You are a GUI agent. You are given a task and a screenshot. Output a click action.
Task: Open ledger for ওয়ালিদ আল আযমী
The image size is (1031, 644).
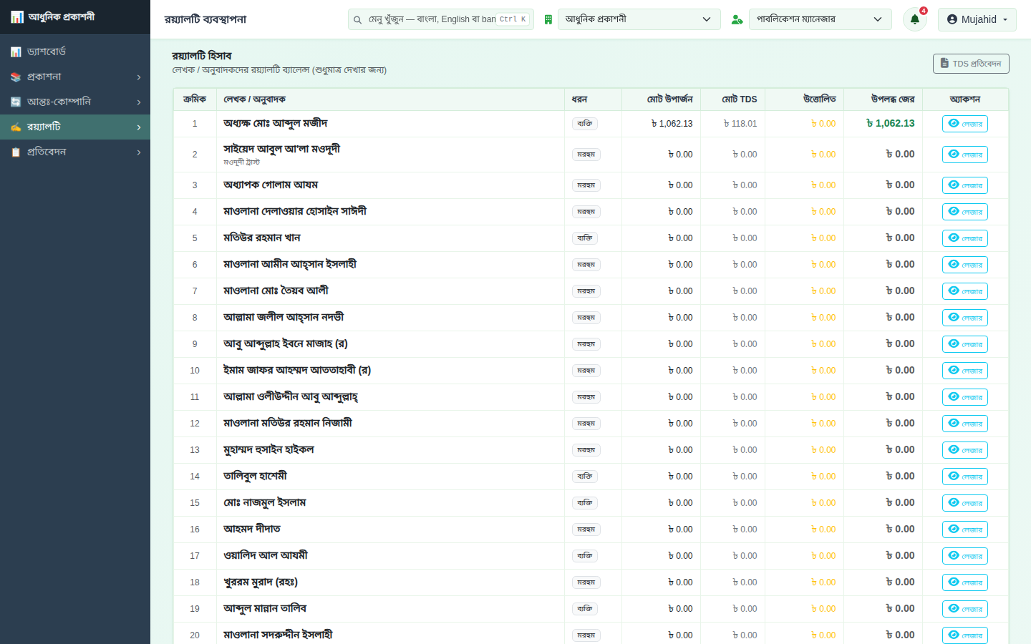(965, 556)
